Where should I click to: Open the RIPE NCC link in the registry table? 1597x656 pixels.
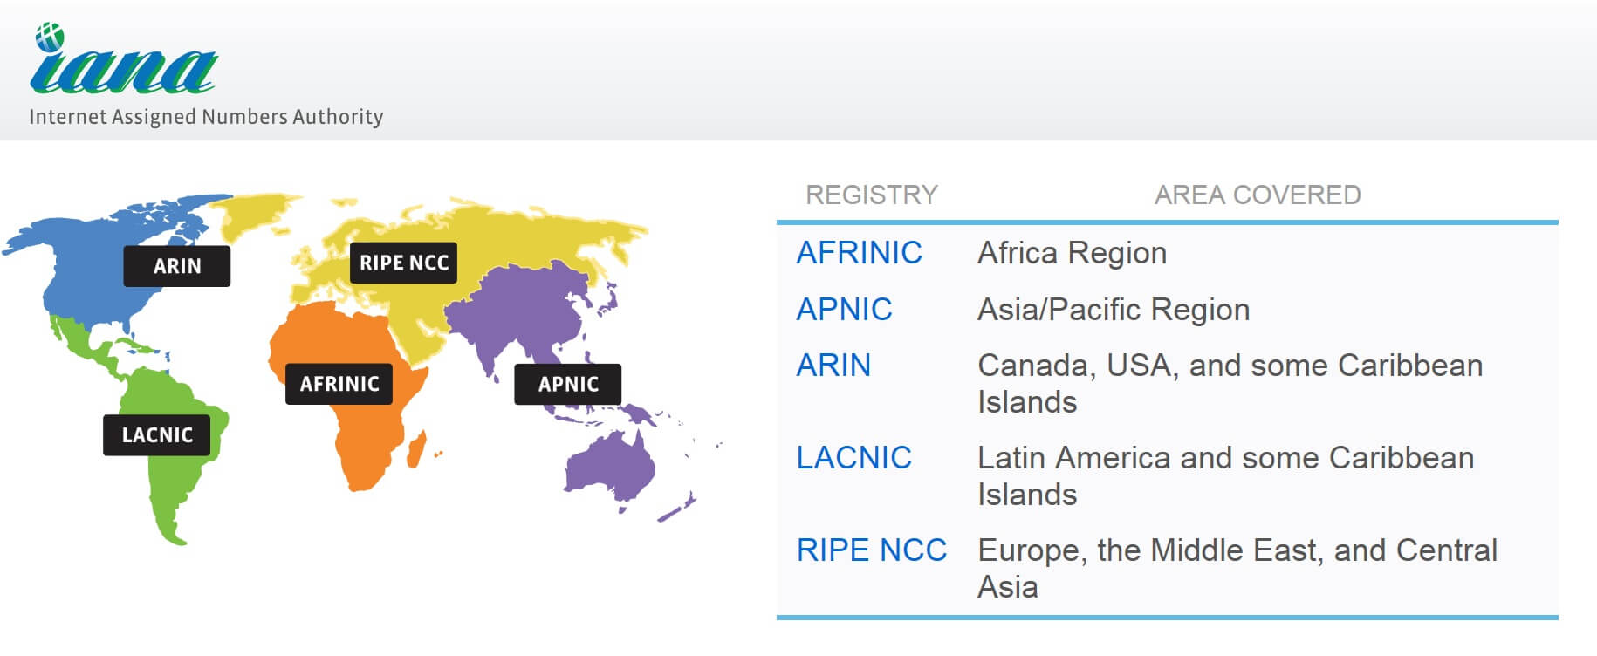(872, 550)
